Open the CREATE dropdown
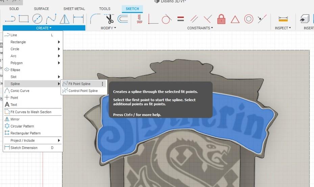This screenshot has width=314, height=187. [x=44, y=28]
